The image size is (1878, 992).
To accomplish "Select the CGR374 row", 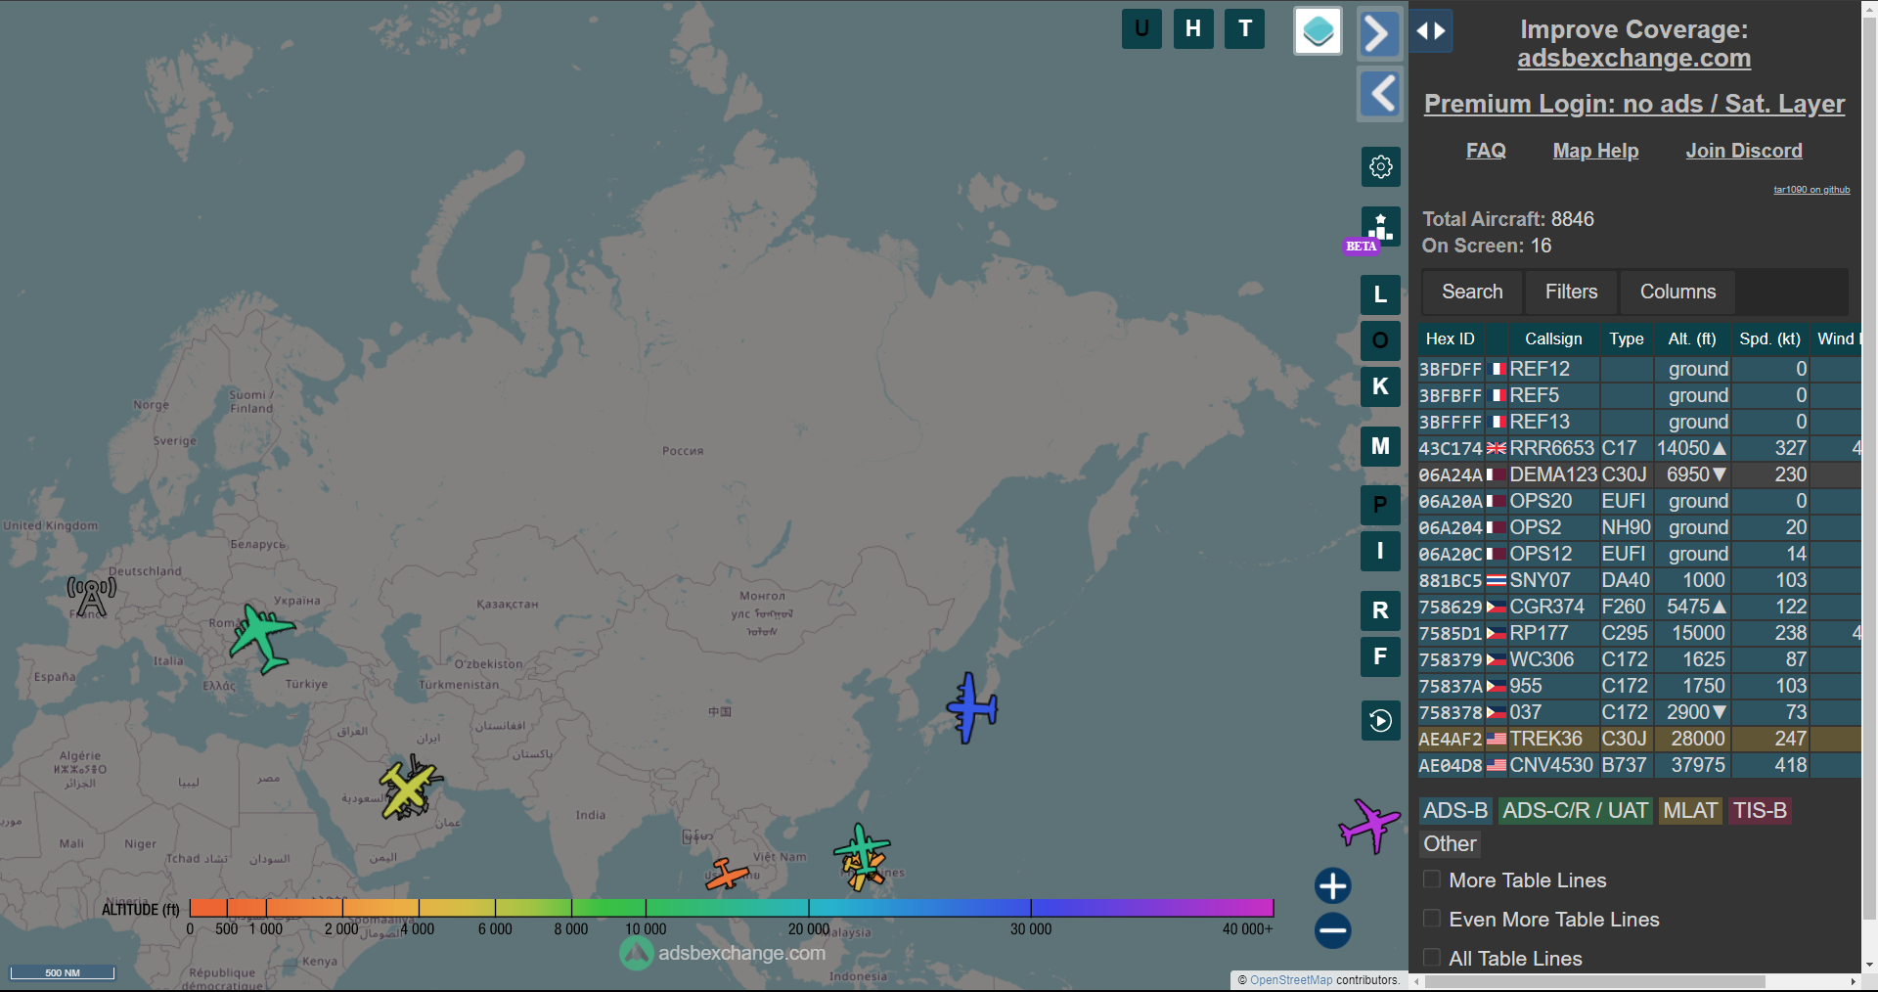I will 1639,607.
